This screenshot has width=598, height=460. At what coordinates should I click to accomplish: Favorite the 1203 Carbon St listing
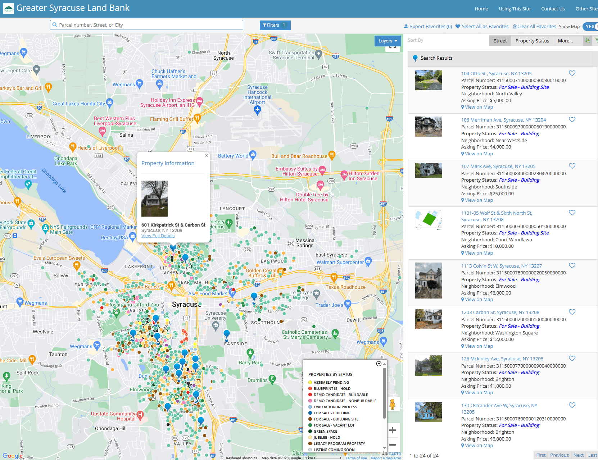point(572,312)
